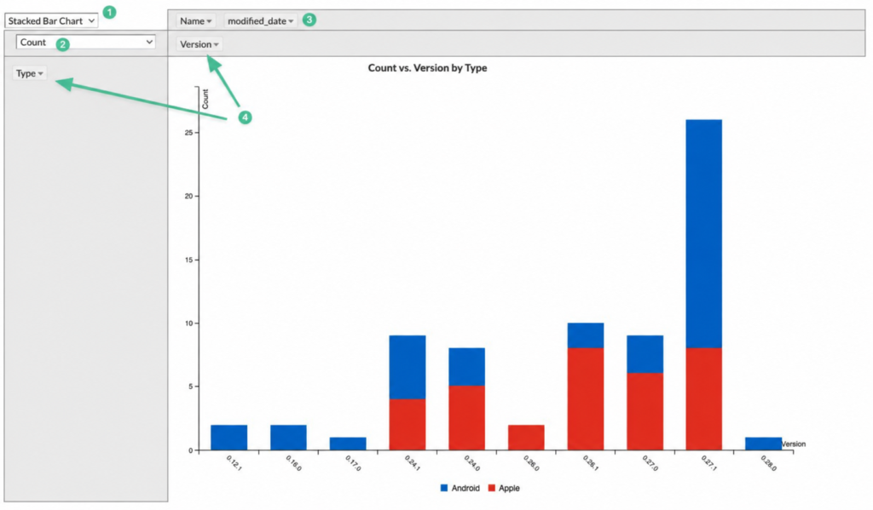This screenshot has height=510, width=873.
Task: Open the modified_date attribute filter arrow
Action: coord(291,21)
